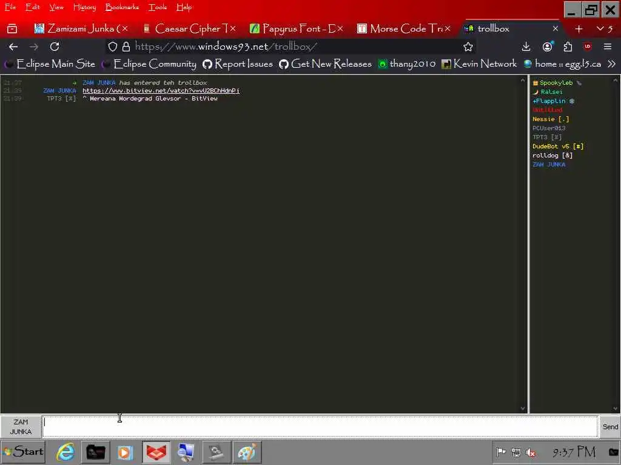Click the forward navigation arrow
Viewport: 621px width, 465px height.
tap(34, 47)
